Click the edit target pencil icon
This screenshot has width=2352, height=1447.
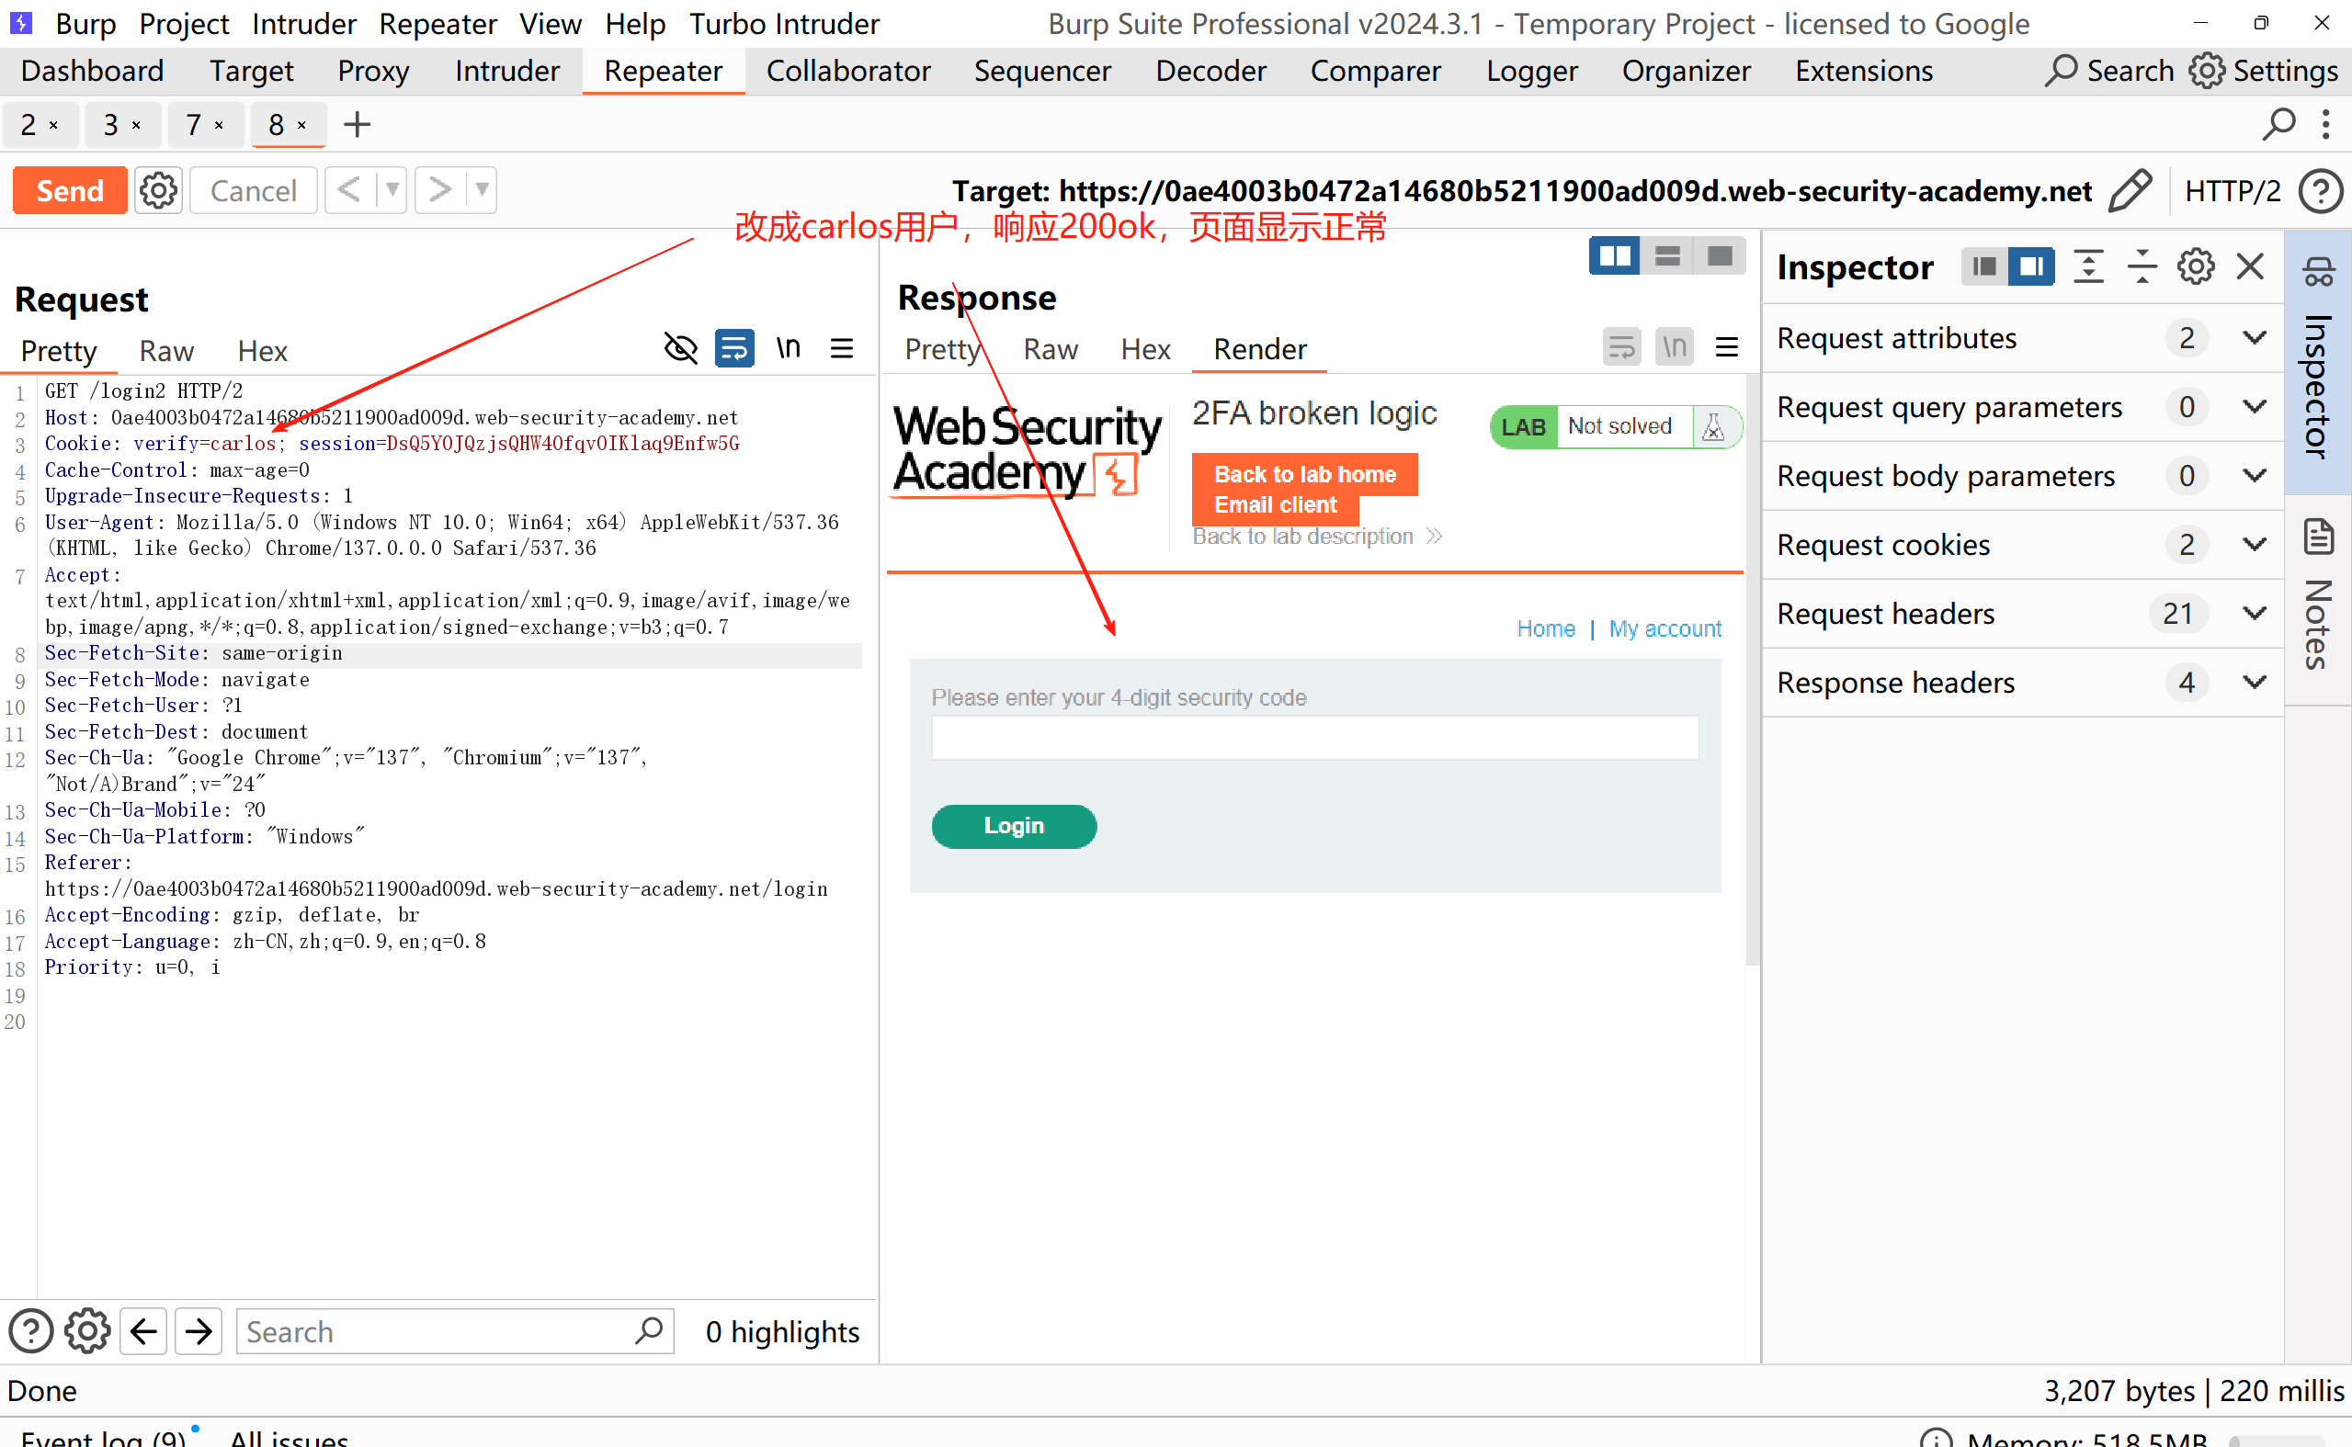(2130, 190)
